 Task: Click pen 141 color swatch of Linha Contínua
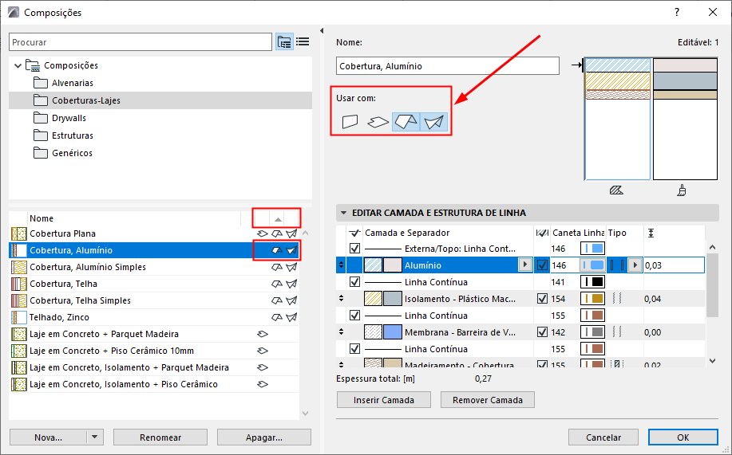592,282
